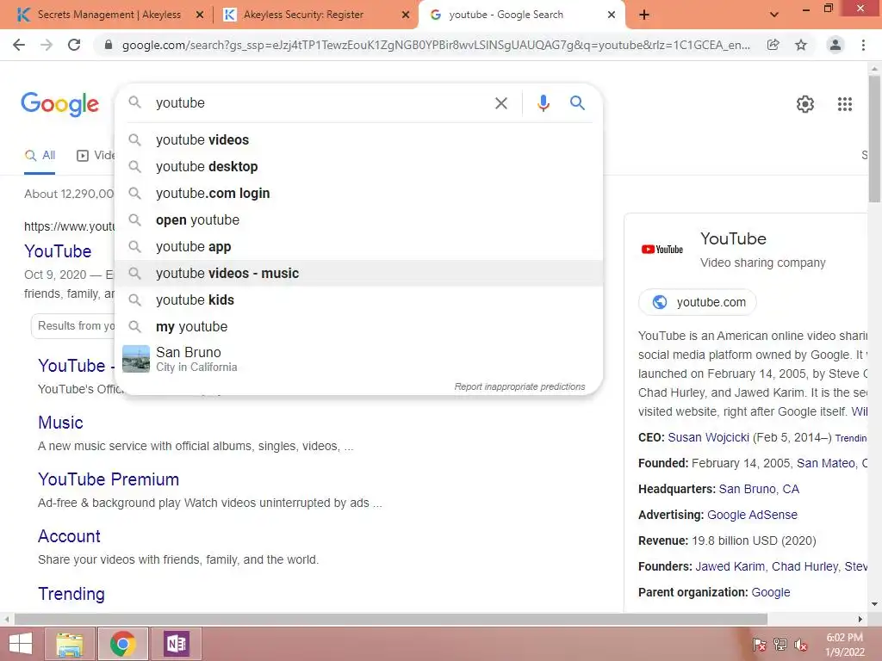Choose suggestion 'youtube kids'
Screen dimensions: 882x661
[x=359, y=300]
